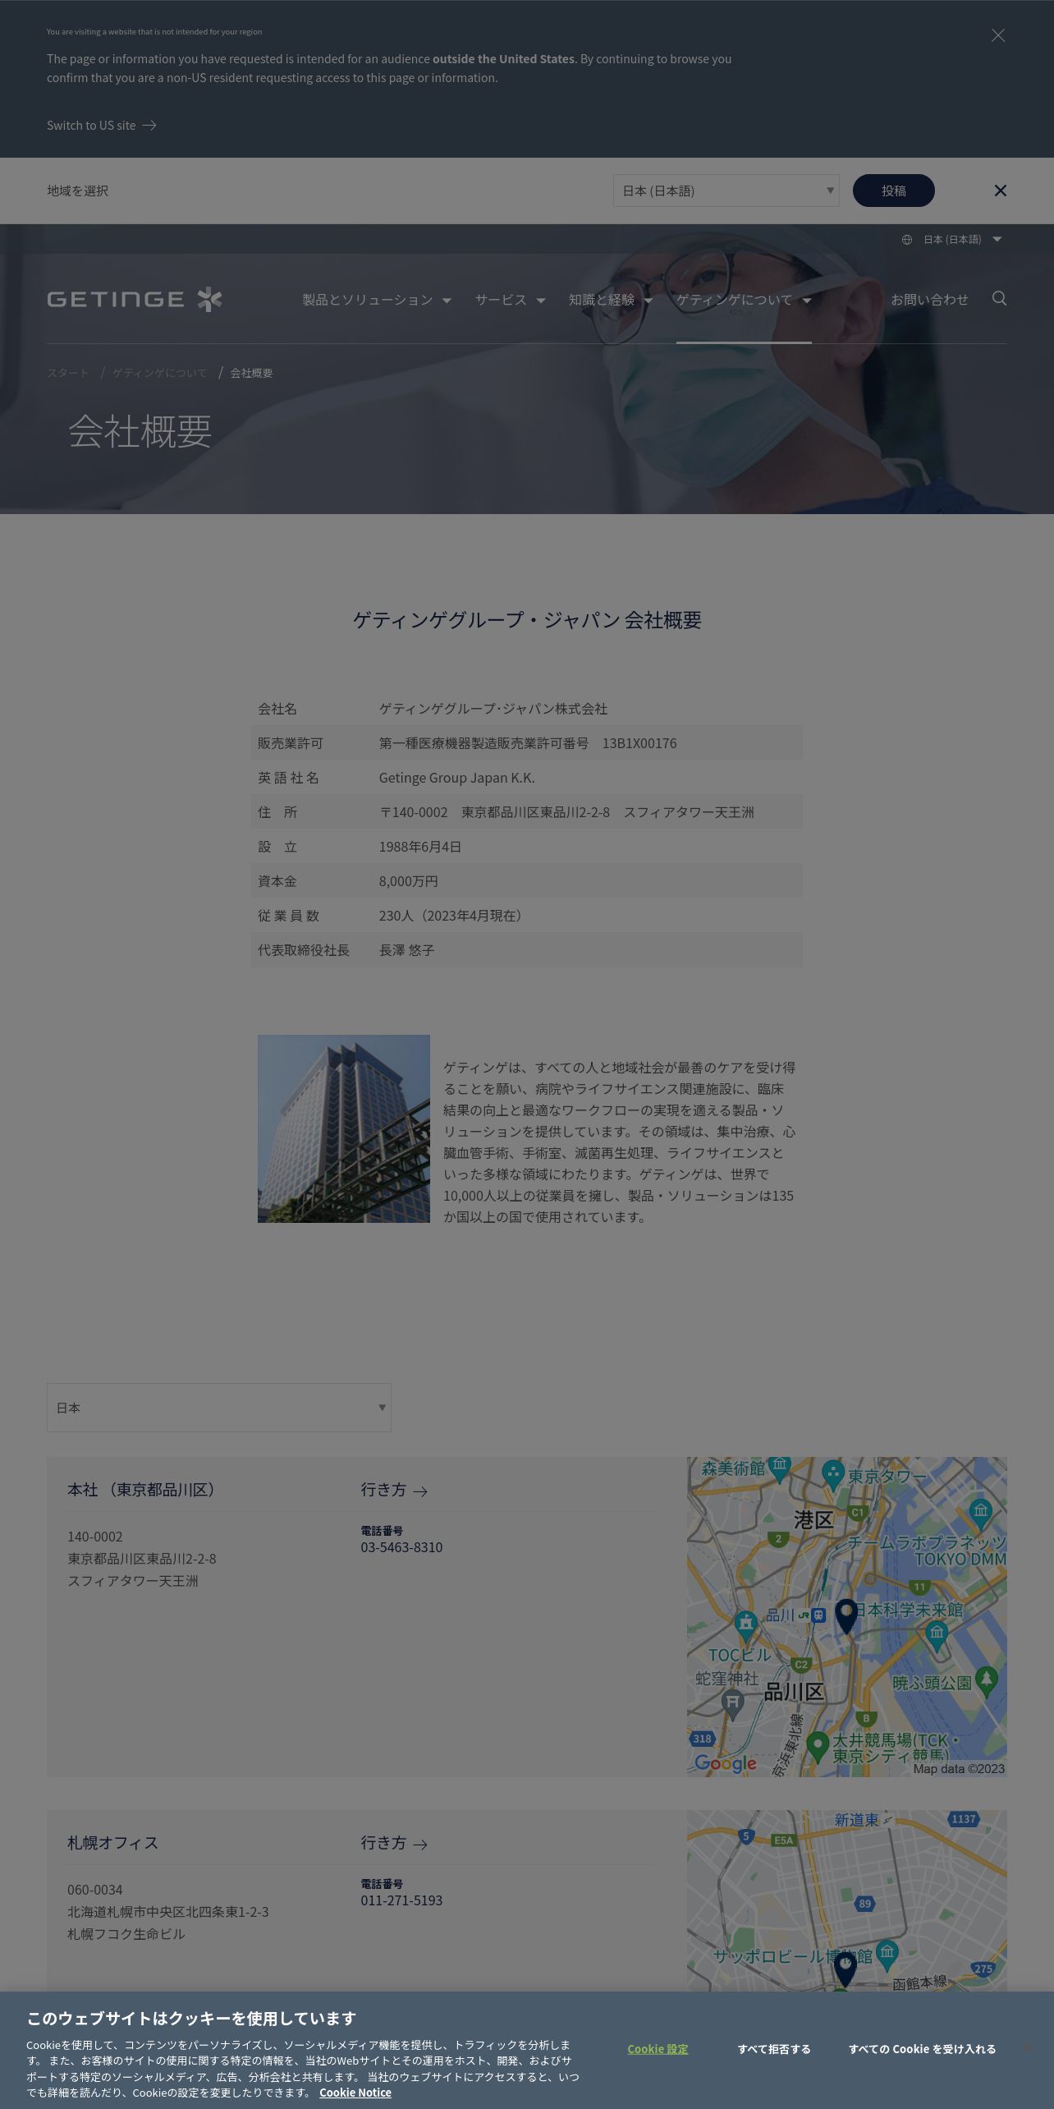Click the 1988年6月4日 establishment date
Viewport: 1054px width, 2109px height.
point(419,847)
